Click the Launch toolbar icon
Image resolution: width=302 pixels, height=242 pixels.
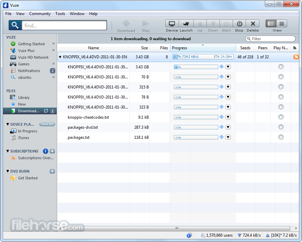(186, 24)
